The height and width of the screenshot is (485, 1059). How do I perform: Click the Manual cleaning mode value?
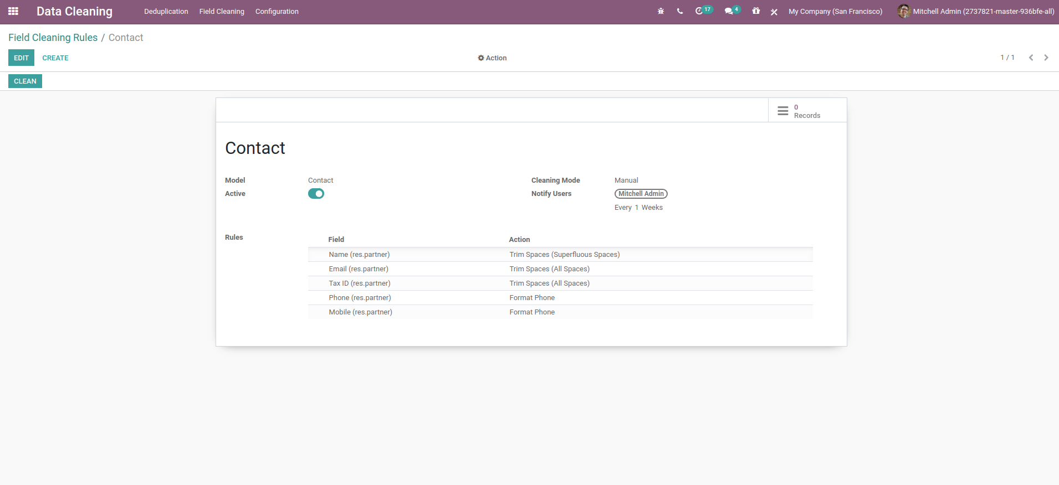626,180
